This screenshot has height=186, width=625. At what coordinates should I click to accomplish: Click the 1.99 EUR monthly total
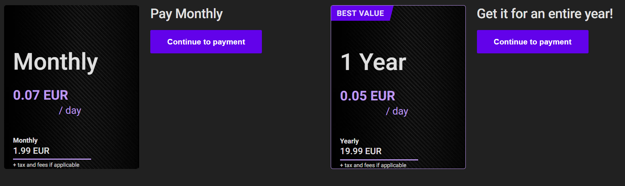pos(31,151)
